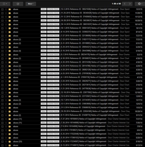Click Charter Abuse label on 5/2/15 email

53,54
